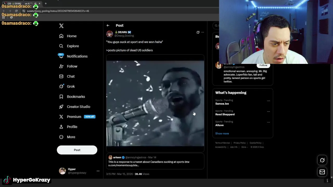Open the Grok icon on the post

[x=198, y=32]
